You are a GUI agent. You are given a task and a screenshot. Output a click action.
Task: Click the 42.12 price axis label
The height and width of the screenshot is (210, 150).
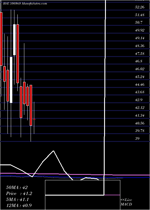pyautogui.click(x=140, y=108)
